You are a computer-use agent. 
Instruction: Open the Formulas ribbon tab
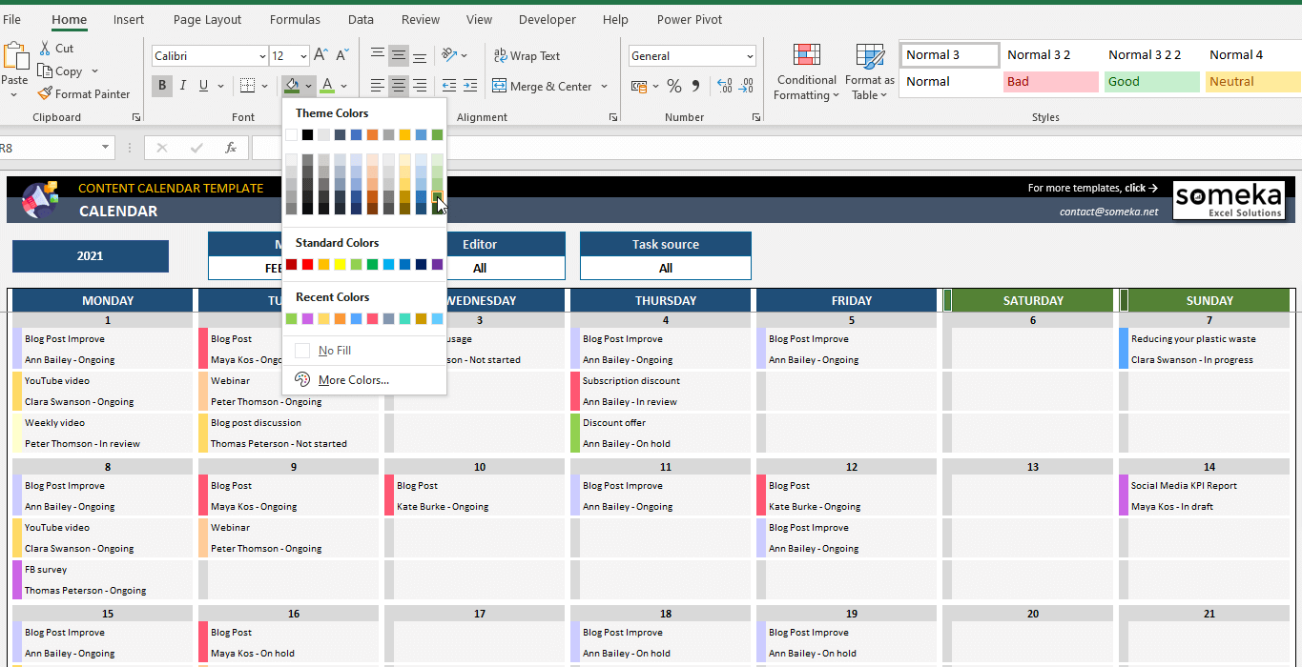295,19
